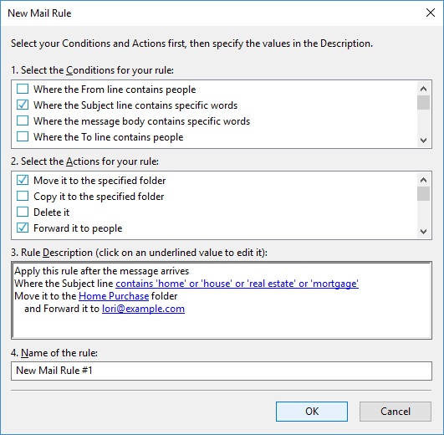This screenshot has height=435, width=444.
Task: Click Actions list scroll down arrow
Action: coord(423,232)
